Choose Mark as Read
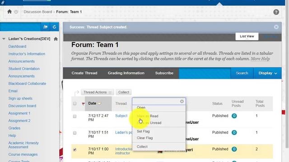This screenshot has height=162, width=289. coord(148,116)
